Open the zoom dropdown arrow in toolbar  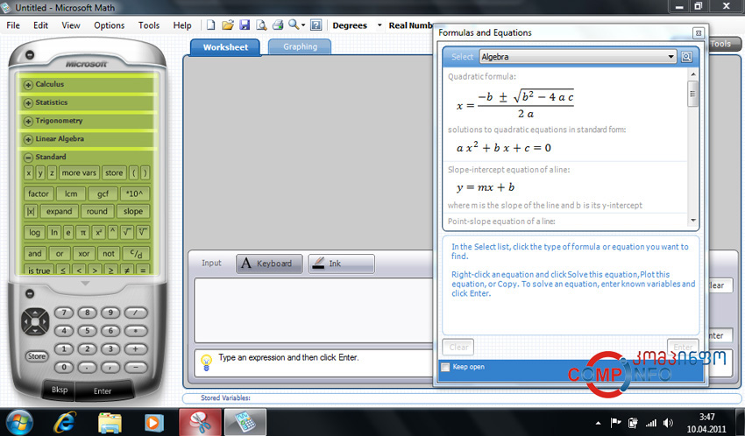tap(303, 25)
